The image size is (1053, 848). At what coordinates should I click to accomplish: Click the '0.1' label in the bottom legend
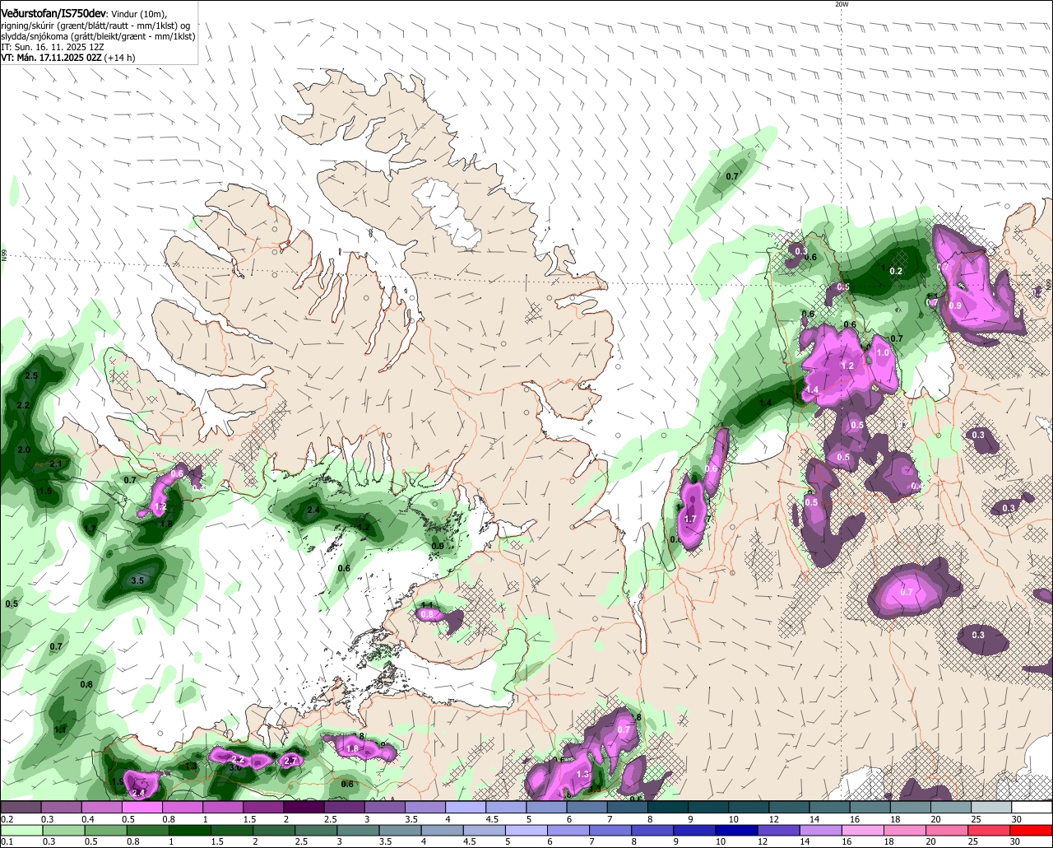pyautogui.click(x=6, y=841)
